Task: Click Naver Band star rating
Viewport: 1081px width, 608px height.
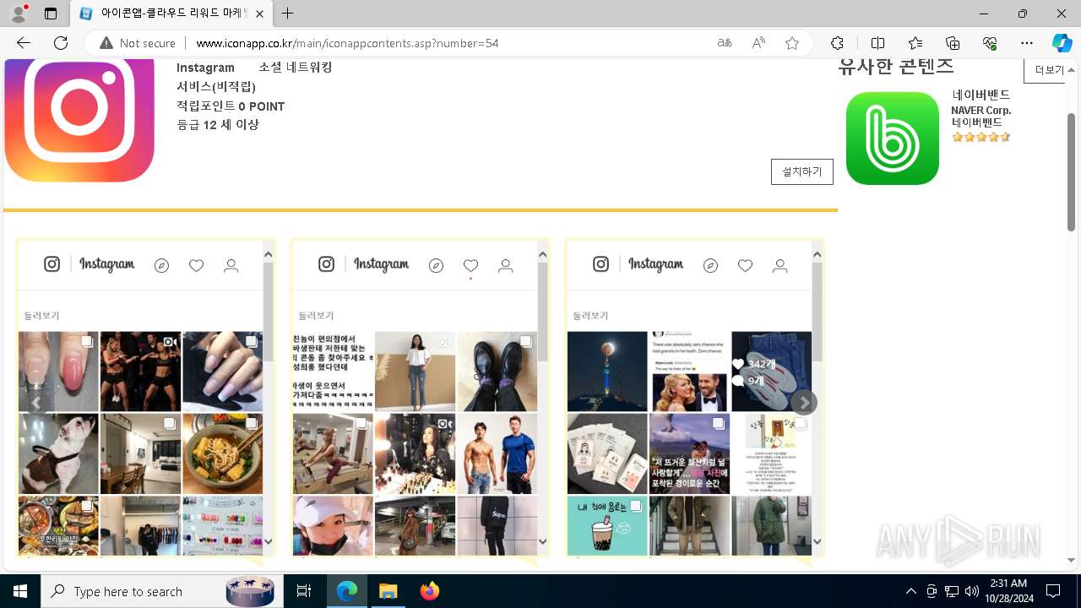Action: 981,137
